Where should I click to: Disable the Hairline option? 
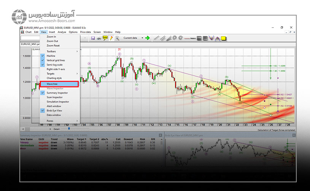[x=51, y=56]
